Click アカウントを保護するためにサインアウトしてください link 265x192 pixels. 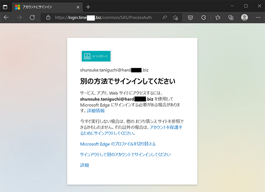(131, 130)
